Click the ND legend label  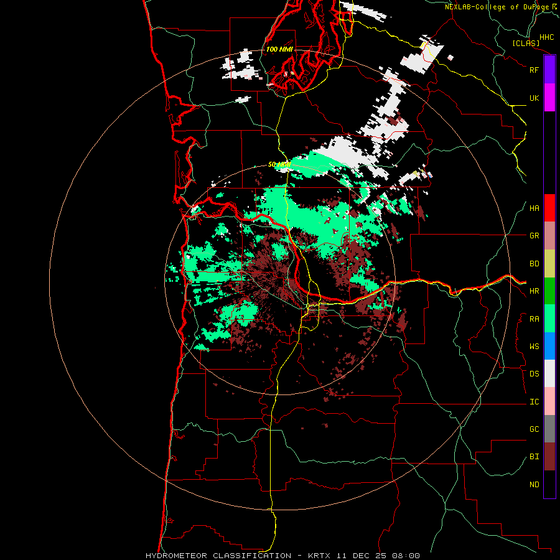(x=534, y=485)
